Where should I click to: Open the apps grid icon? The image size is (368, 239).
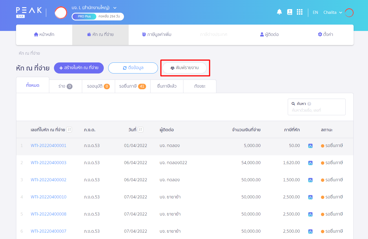click(299, 12)
